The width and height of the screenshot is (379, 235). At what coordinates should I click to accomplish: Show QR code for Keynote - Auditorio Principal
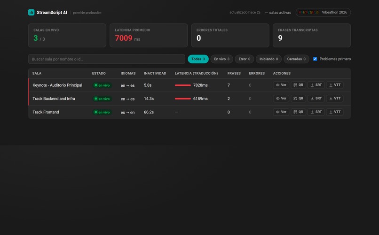(298, 85)
